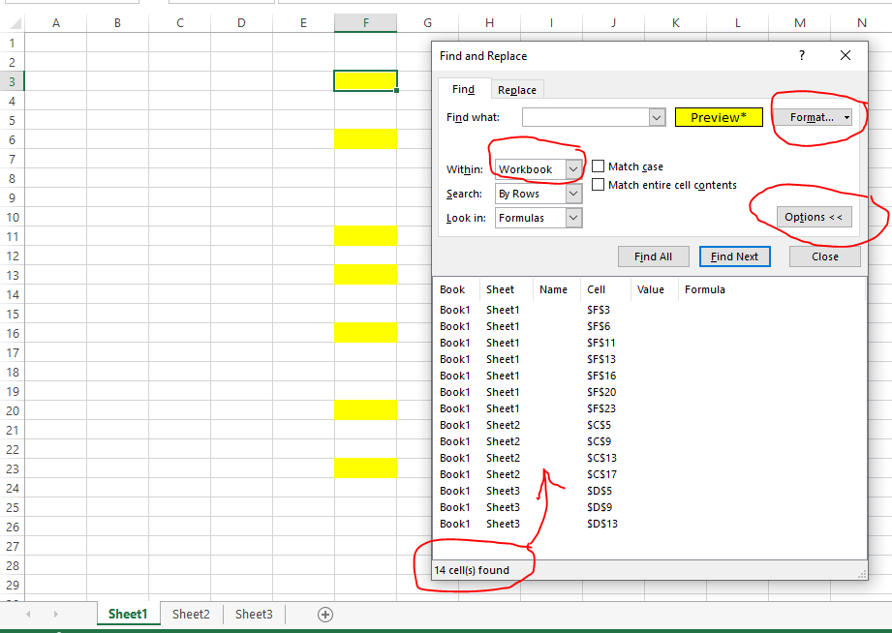Select column C header

(180, 23)
